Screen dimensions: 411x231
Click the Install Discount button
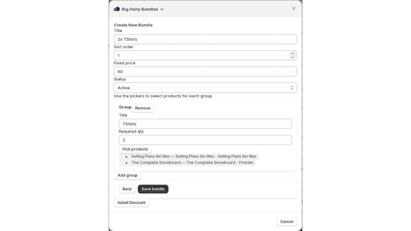pyautogui.click(x=131, y=203)
